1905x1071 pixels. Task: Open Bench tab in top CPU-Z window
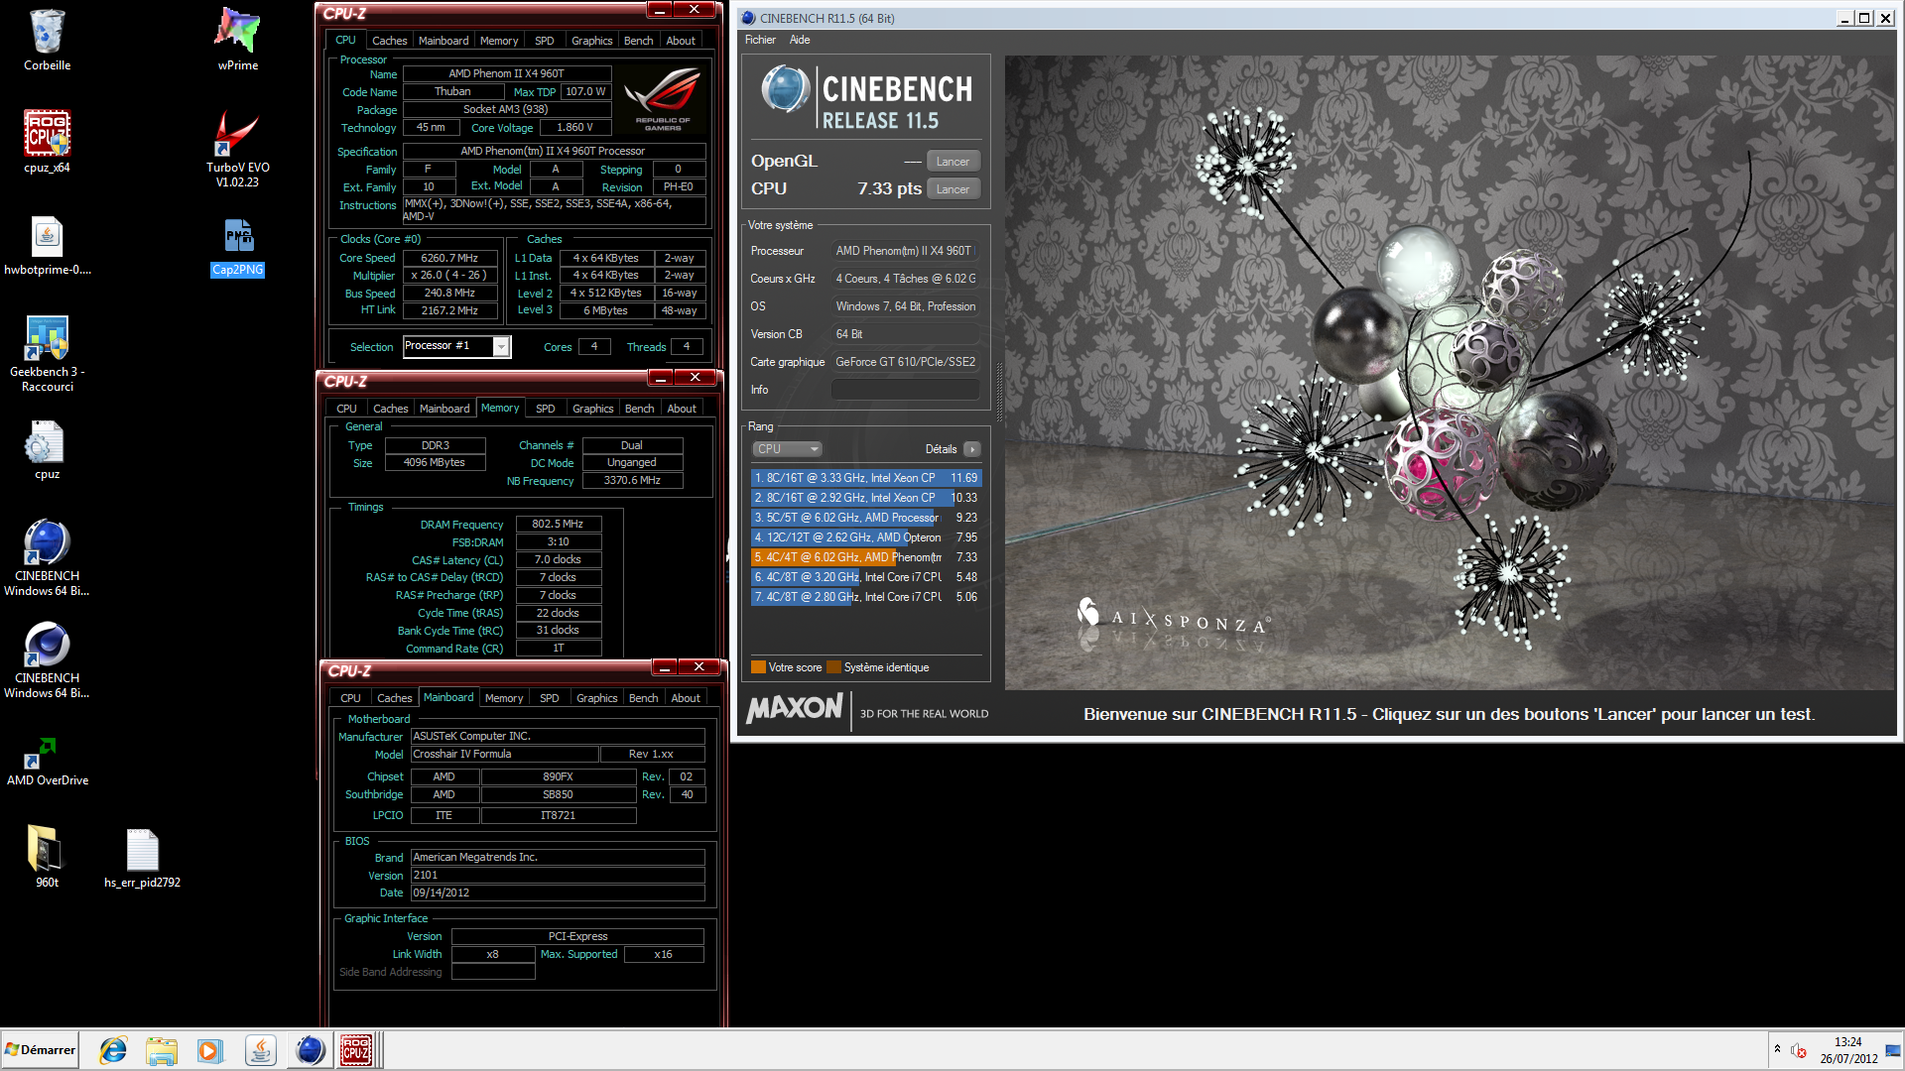[x=638, y=41]
